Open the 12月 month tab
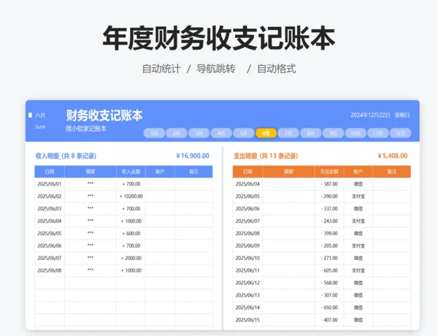The width and height of the screenshot is (438, 336). coord(400,133)
